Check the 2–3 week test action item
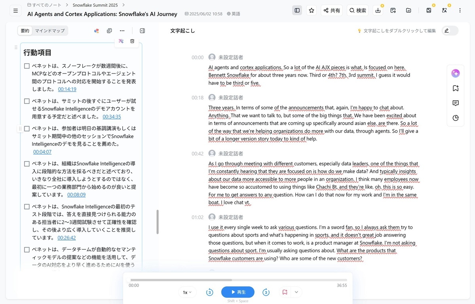The image size is (475, 304). click(27, 207)
